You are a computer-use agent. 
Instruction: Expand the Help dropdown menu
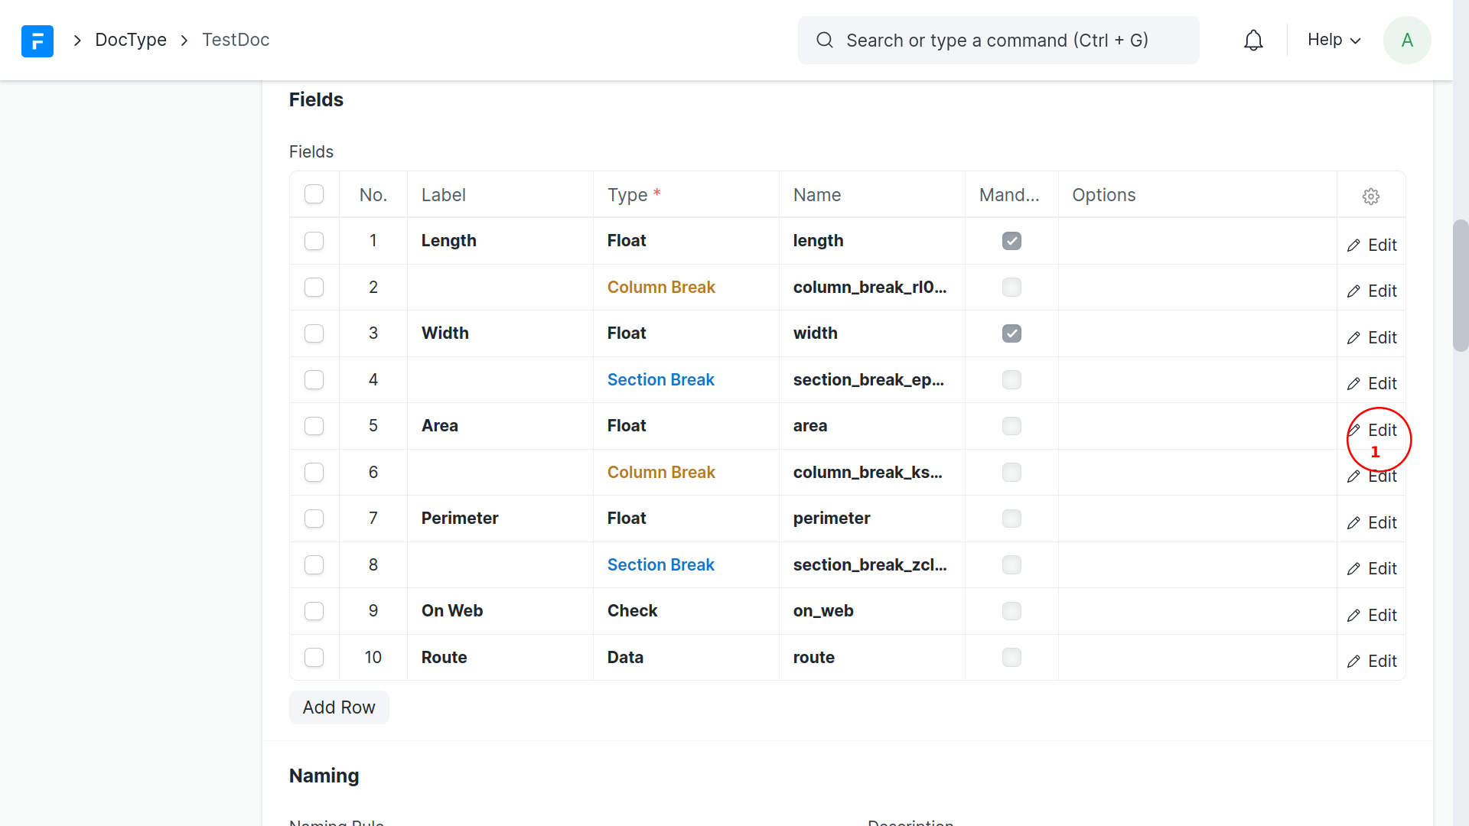1334,40
